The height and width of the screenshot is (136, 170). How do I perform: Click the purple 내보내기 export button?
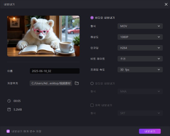(150, 131)
